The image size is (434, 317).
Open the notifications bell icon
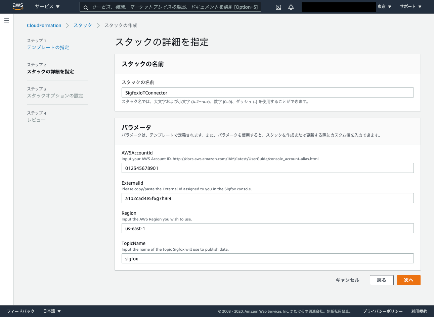click(x=291, y=7)
